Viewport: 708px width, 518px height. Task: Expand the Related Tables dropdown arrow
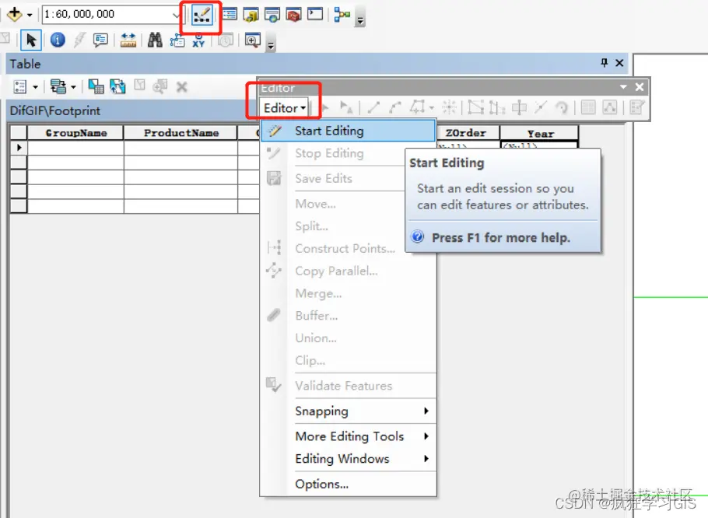73,86
